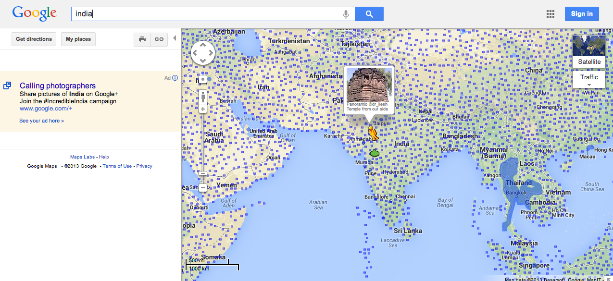
Task: Zoom in with the plus button
Action: [203, 109]
